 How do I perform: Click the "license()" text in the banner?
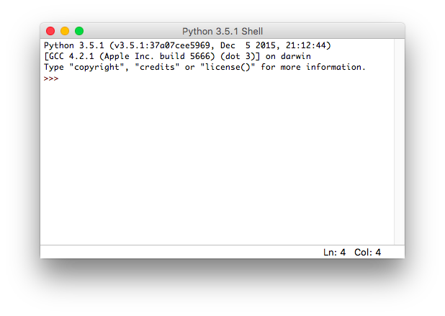point(228,67)
